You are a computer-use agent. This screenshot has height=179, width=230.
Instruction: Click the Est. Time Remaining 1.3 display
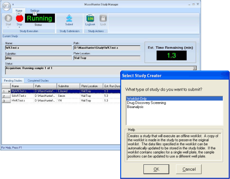point(171,55)
